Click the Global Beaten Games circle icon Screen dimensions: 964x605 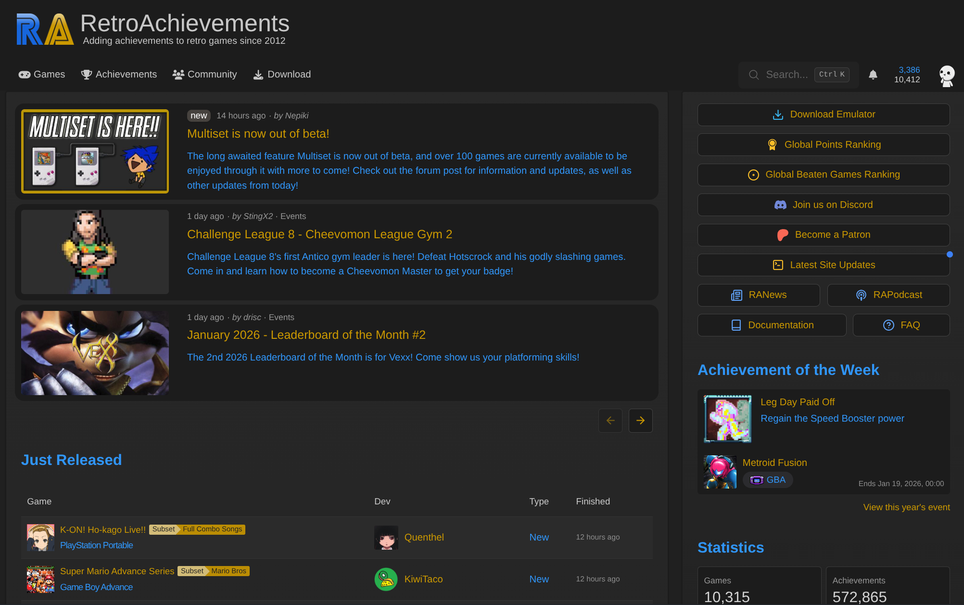[x=753, y=175]
